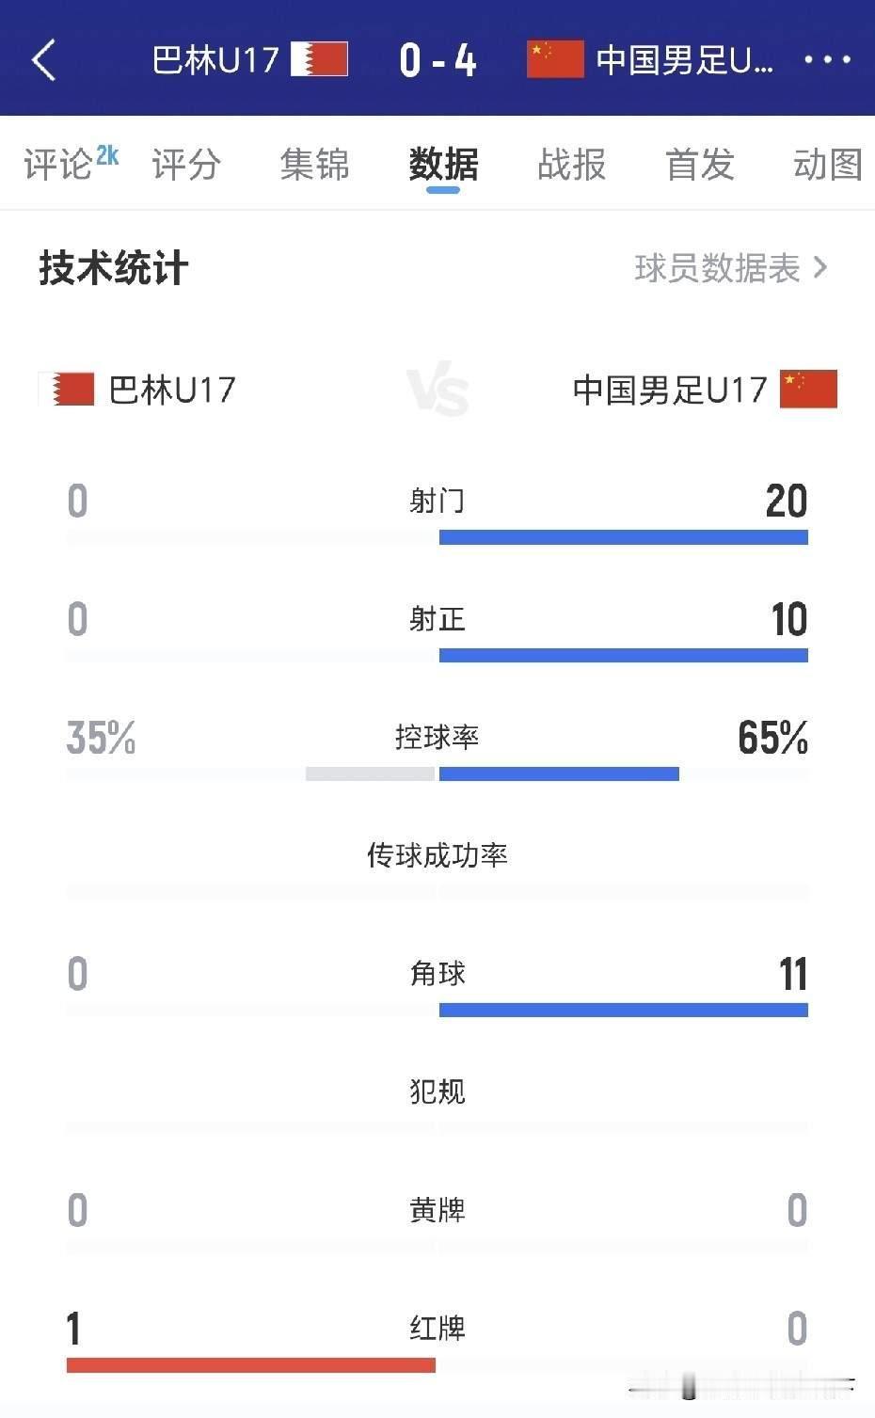Tap China flag beside 中国男足U17 stats label
This screenshot has width=875, height=1418.
click(x=808, y=389)
